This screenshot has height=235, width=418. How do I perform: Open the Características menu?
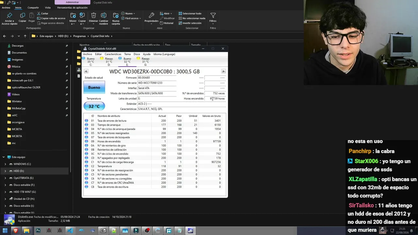(113, 54)
